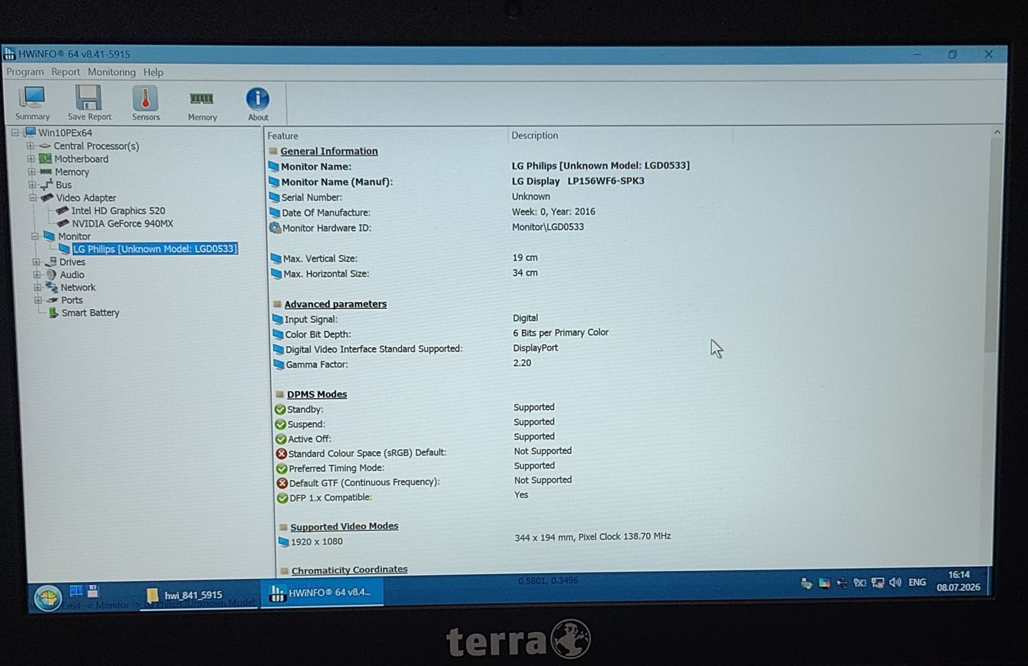Open the Monitoring menu

pos(112,72)
